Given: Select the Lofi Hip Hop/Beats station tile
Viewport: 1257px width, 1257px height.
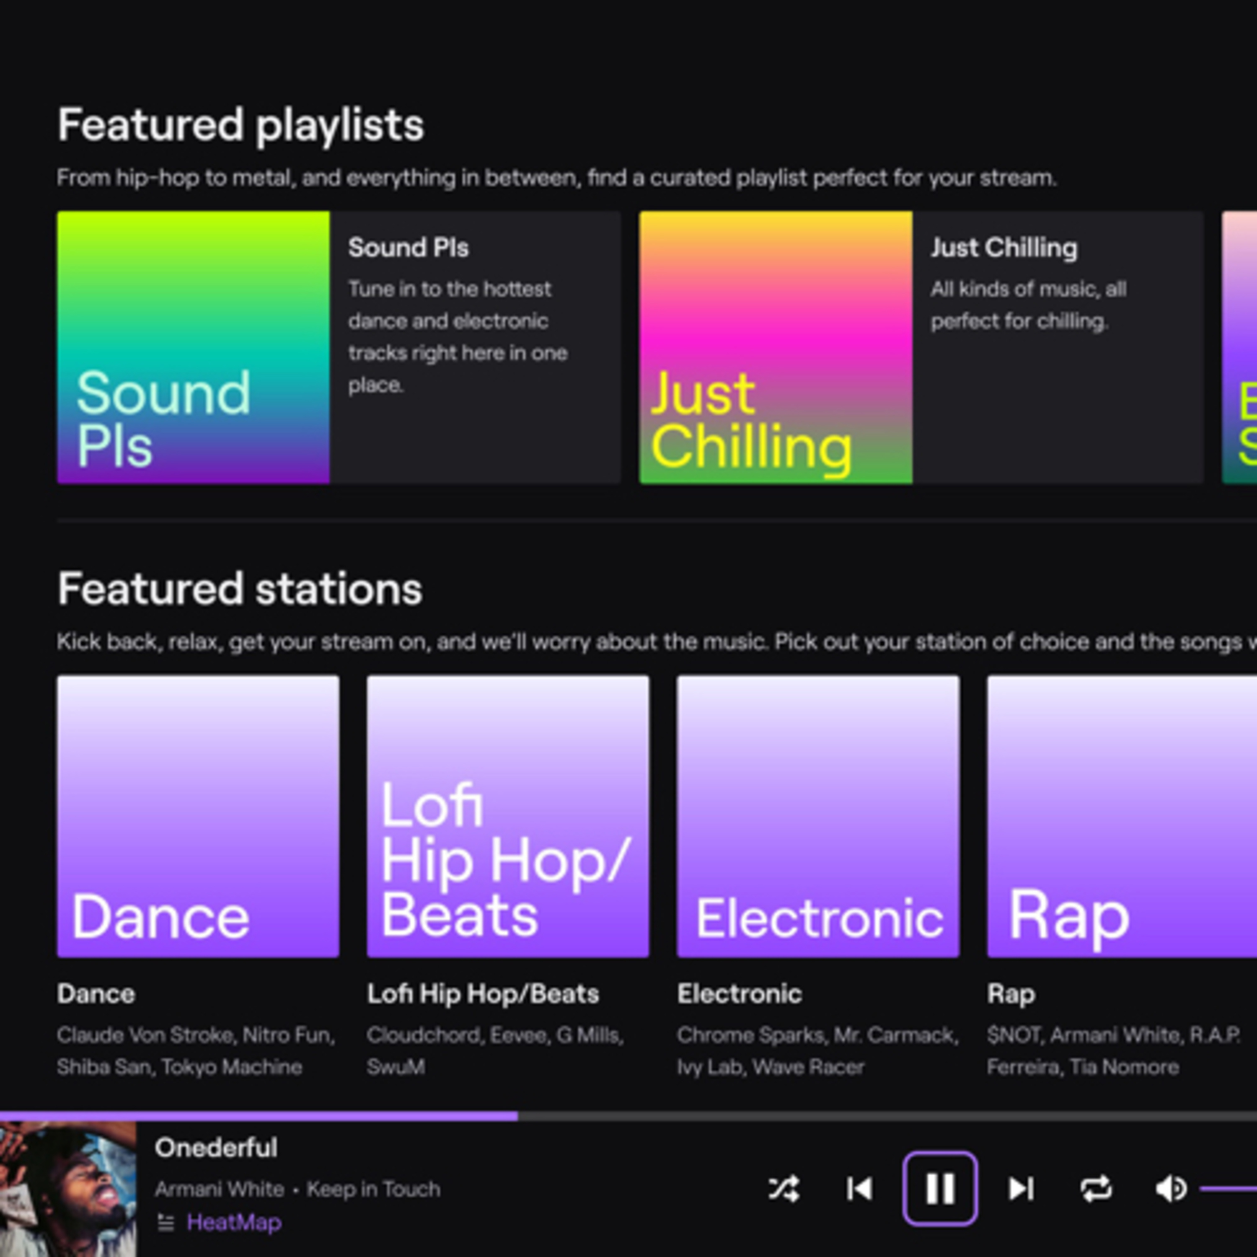Looking at the screenshot, I should 507,817.
